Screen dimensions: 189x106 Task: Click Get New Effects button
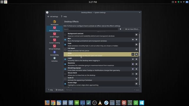133,29
